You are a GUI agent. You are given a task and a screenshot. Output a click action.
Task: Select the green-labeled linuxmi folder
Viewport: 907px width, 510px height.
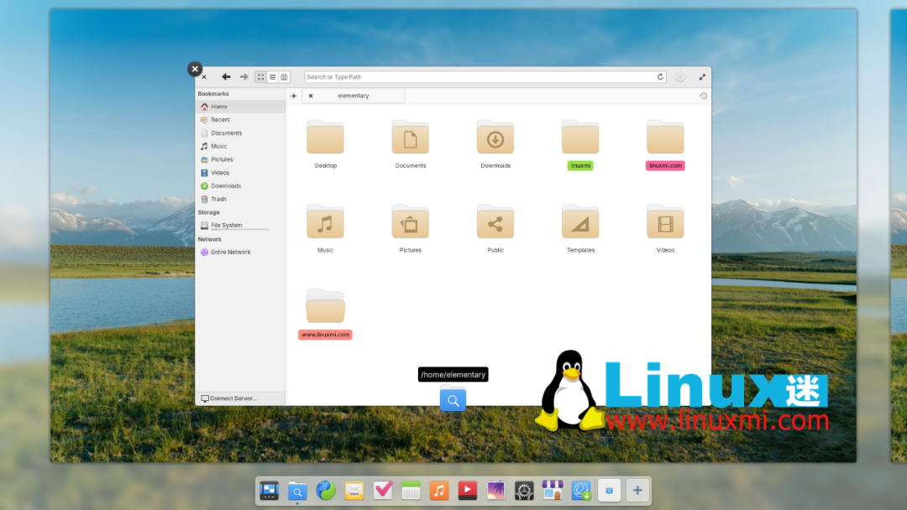[x=580, y=144]
